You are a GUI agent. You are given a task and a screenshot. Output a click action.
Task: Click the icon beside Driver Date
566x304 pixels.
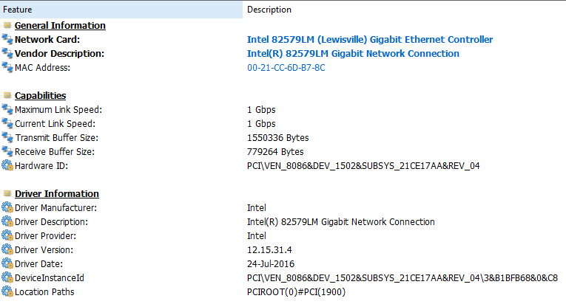coord(7,263)
